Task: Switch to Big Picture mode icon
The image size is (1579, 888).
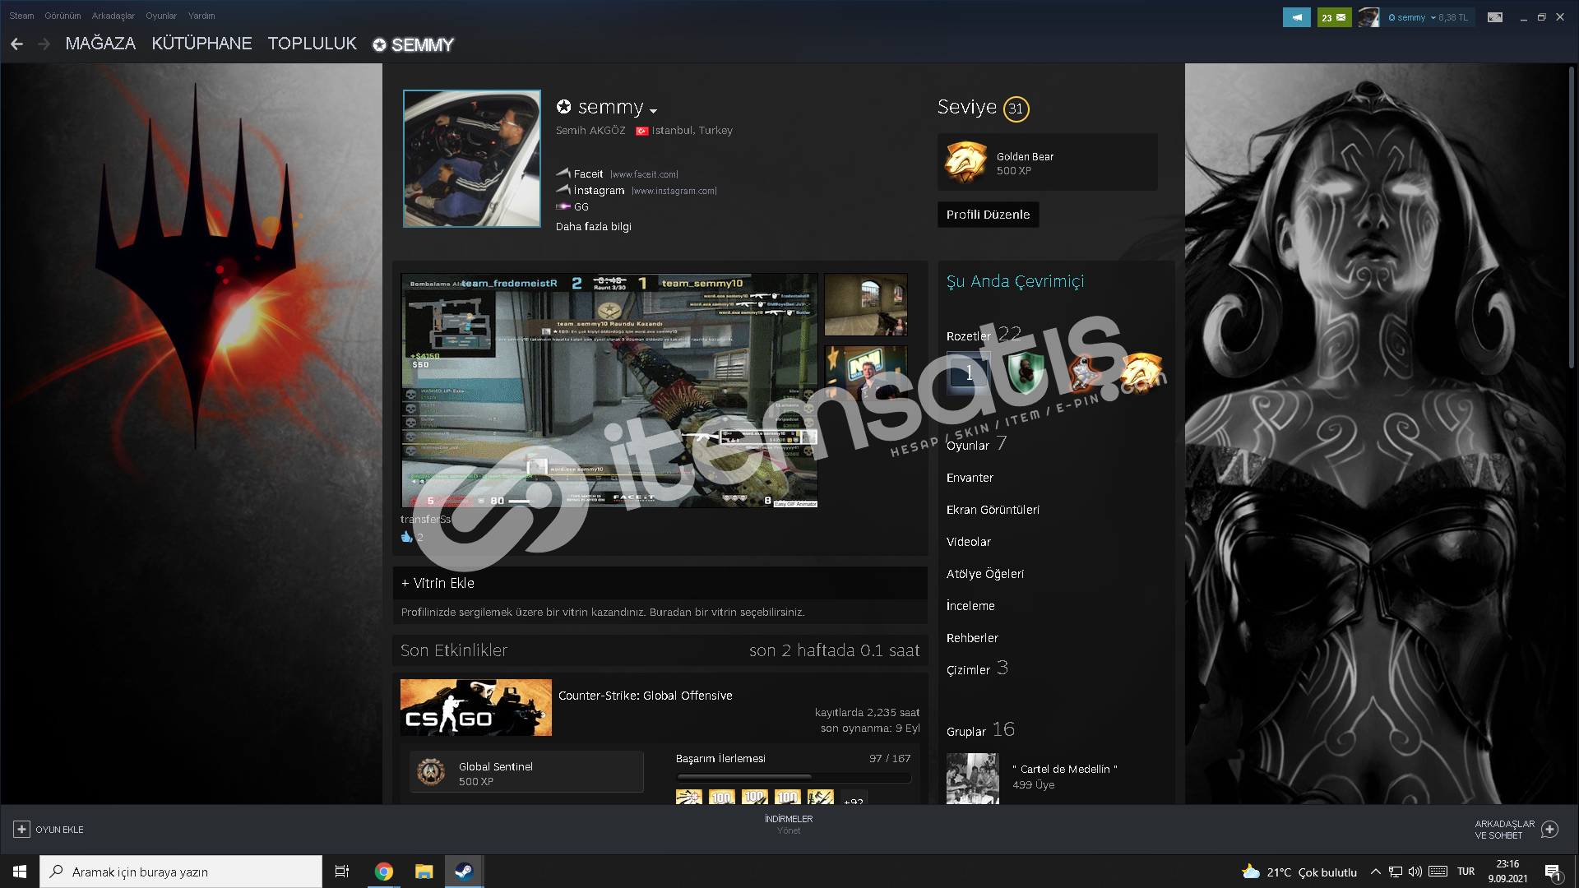Action: coord(1495,17)
